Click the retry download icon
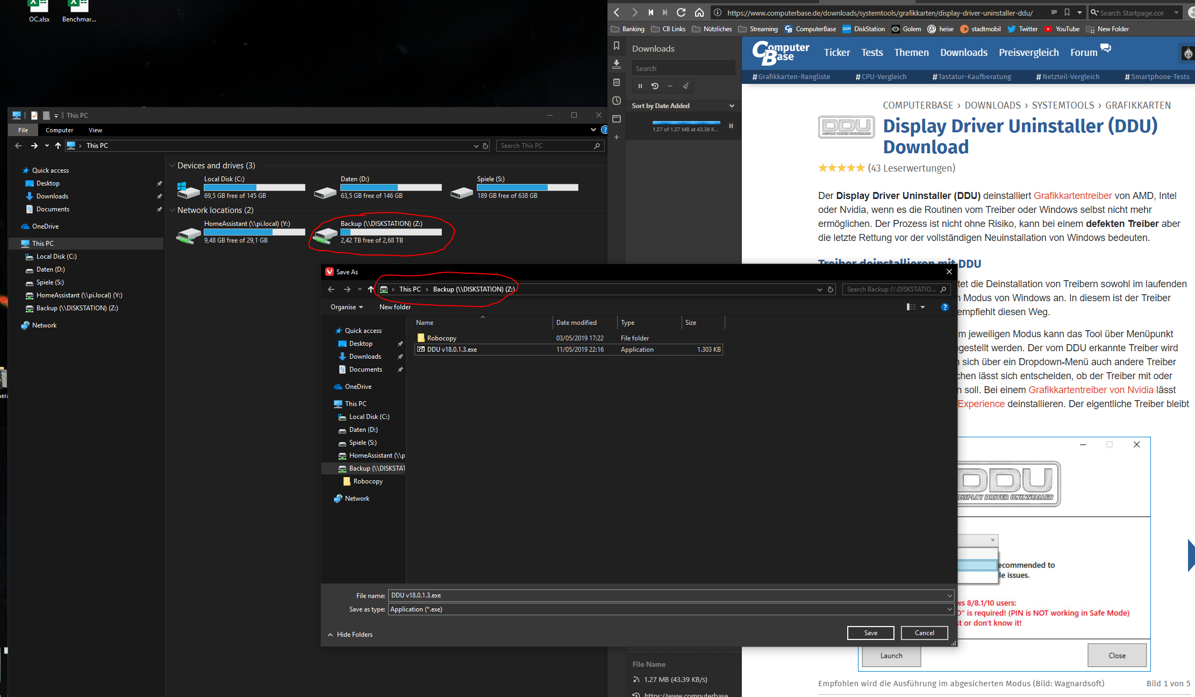 coord(655,86)
